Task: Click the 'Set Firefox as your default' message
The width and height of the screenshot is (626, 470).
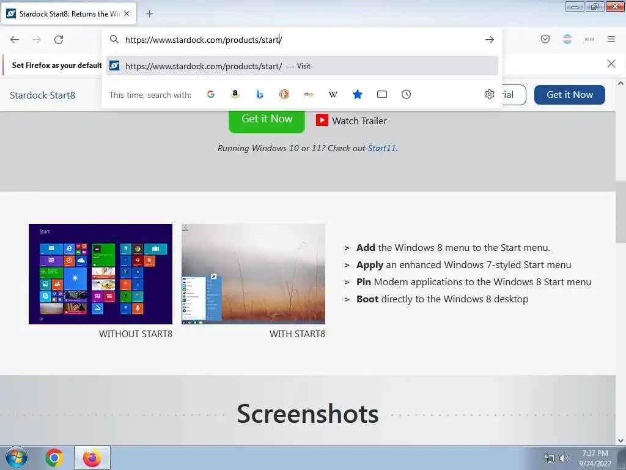Action: [57, 65]
